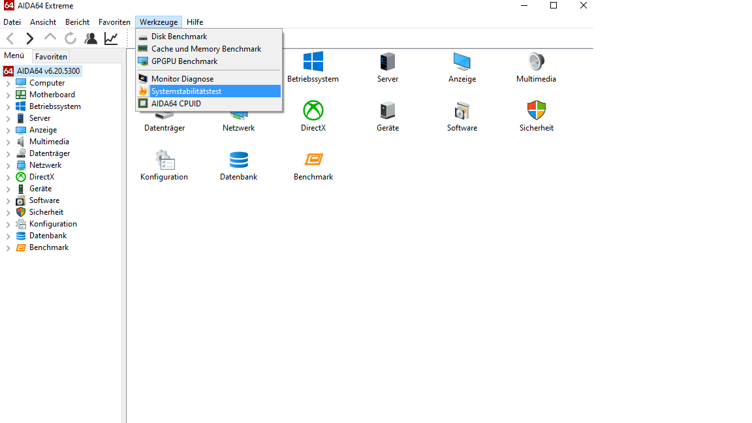752x423 pixels.
Task: Expand the Server tree node
Action: (x=8, y=118)
